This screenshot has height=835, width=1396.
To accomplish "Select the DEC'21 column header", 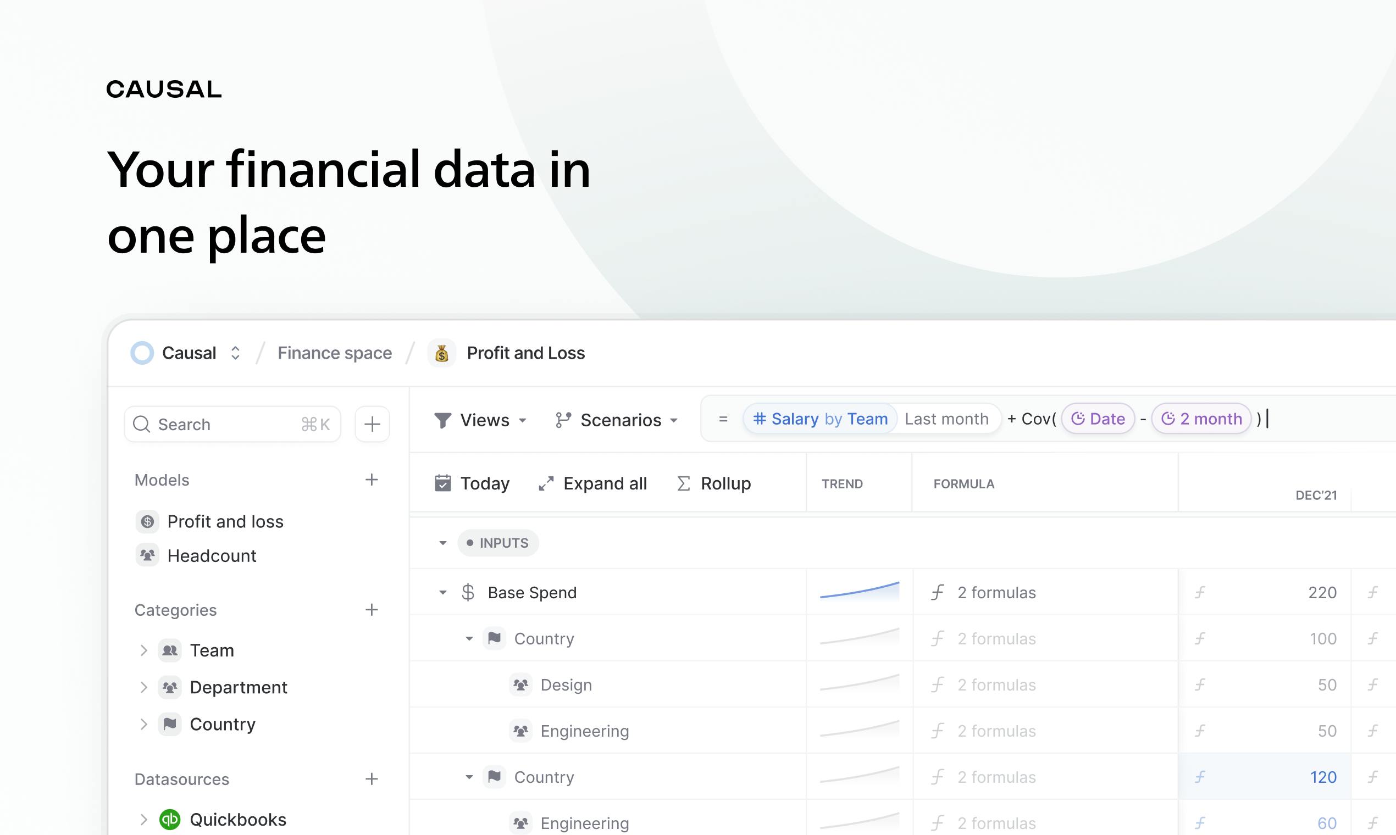I will tap(1316, 495).
